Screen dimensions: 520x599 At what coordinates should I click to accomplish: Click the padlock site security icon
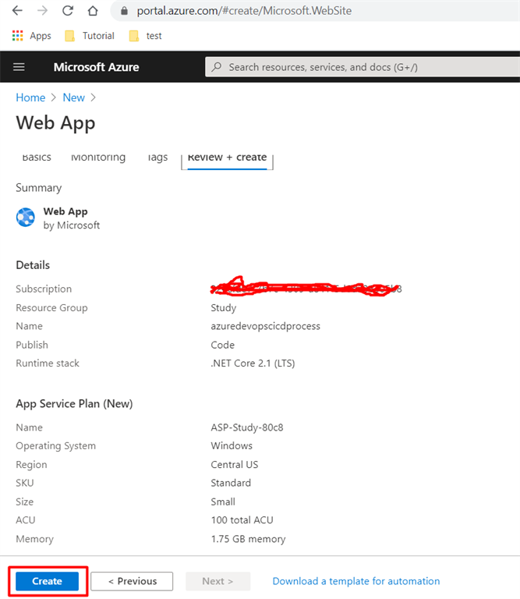123,11
